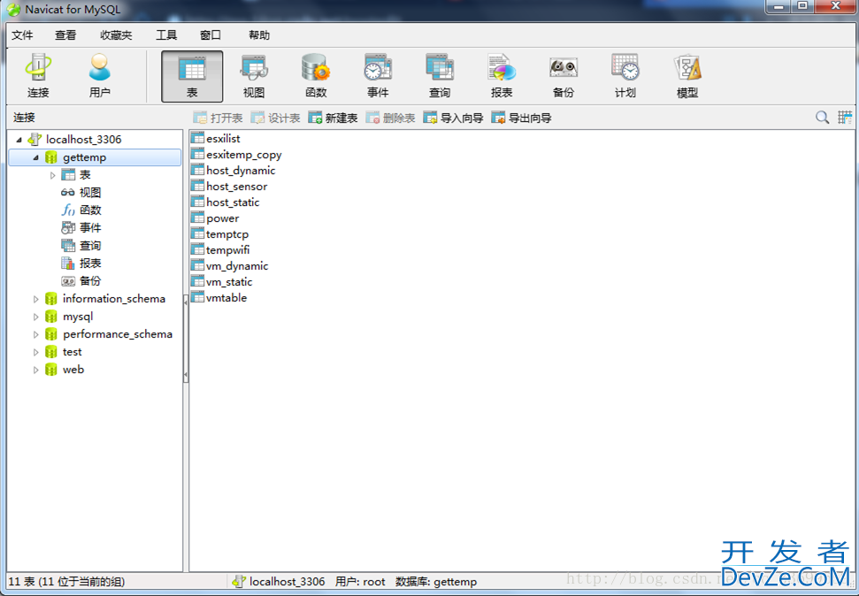Open the 帮助 menu
Screen dimensions: 859x596
click(259, 35)
